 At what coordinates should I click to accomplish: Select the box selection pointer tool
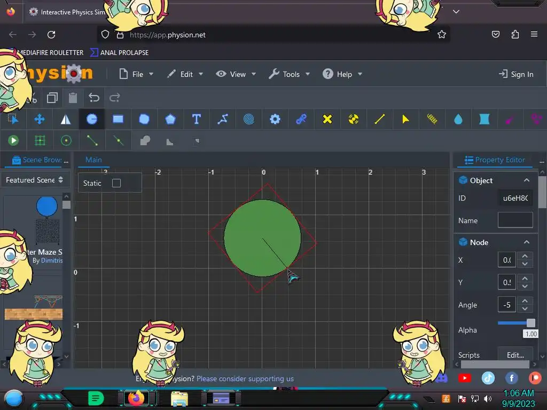tap(13, 119)
